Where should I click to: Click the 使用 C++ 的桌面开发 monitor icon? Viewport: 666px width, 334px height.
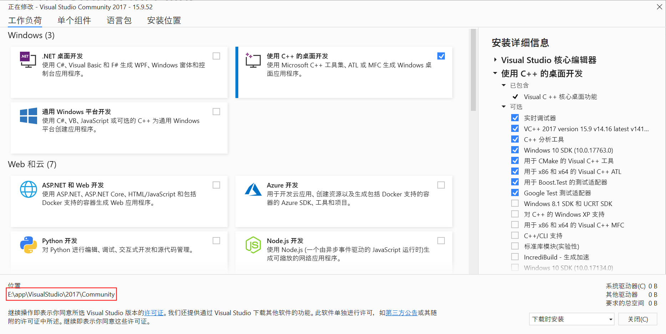[x=253, y=61]
